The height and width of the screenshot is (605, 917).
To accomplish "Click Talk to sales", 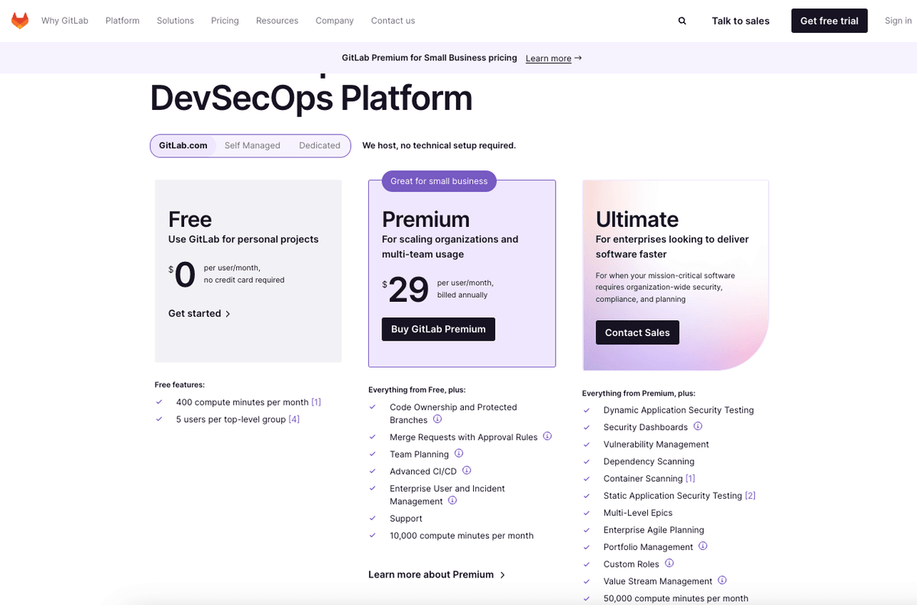I will (740, 21).
